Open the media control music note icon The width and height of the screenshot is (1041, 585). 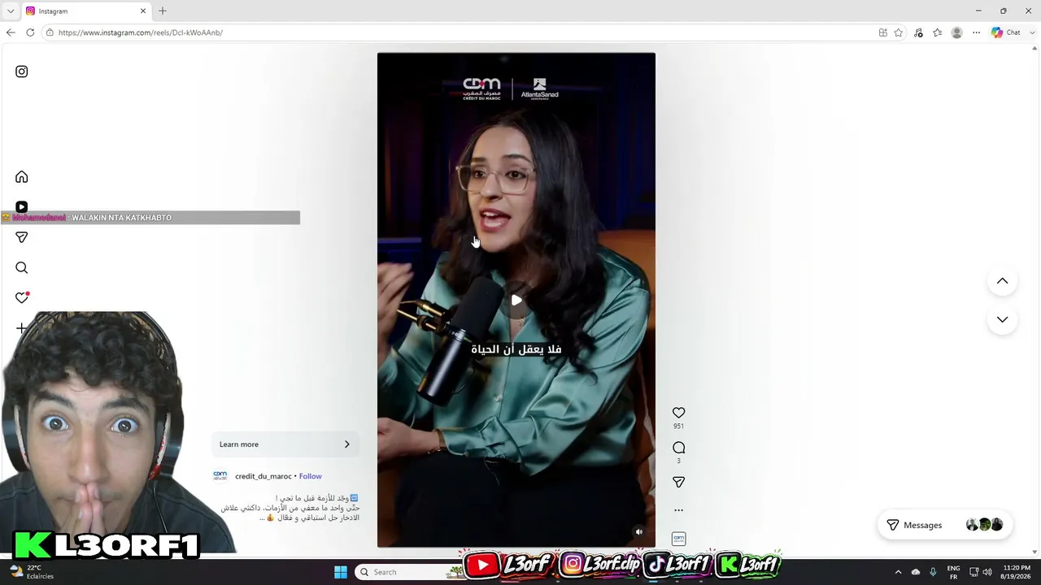(x=918, y=32)
